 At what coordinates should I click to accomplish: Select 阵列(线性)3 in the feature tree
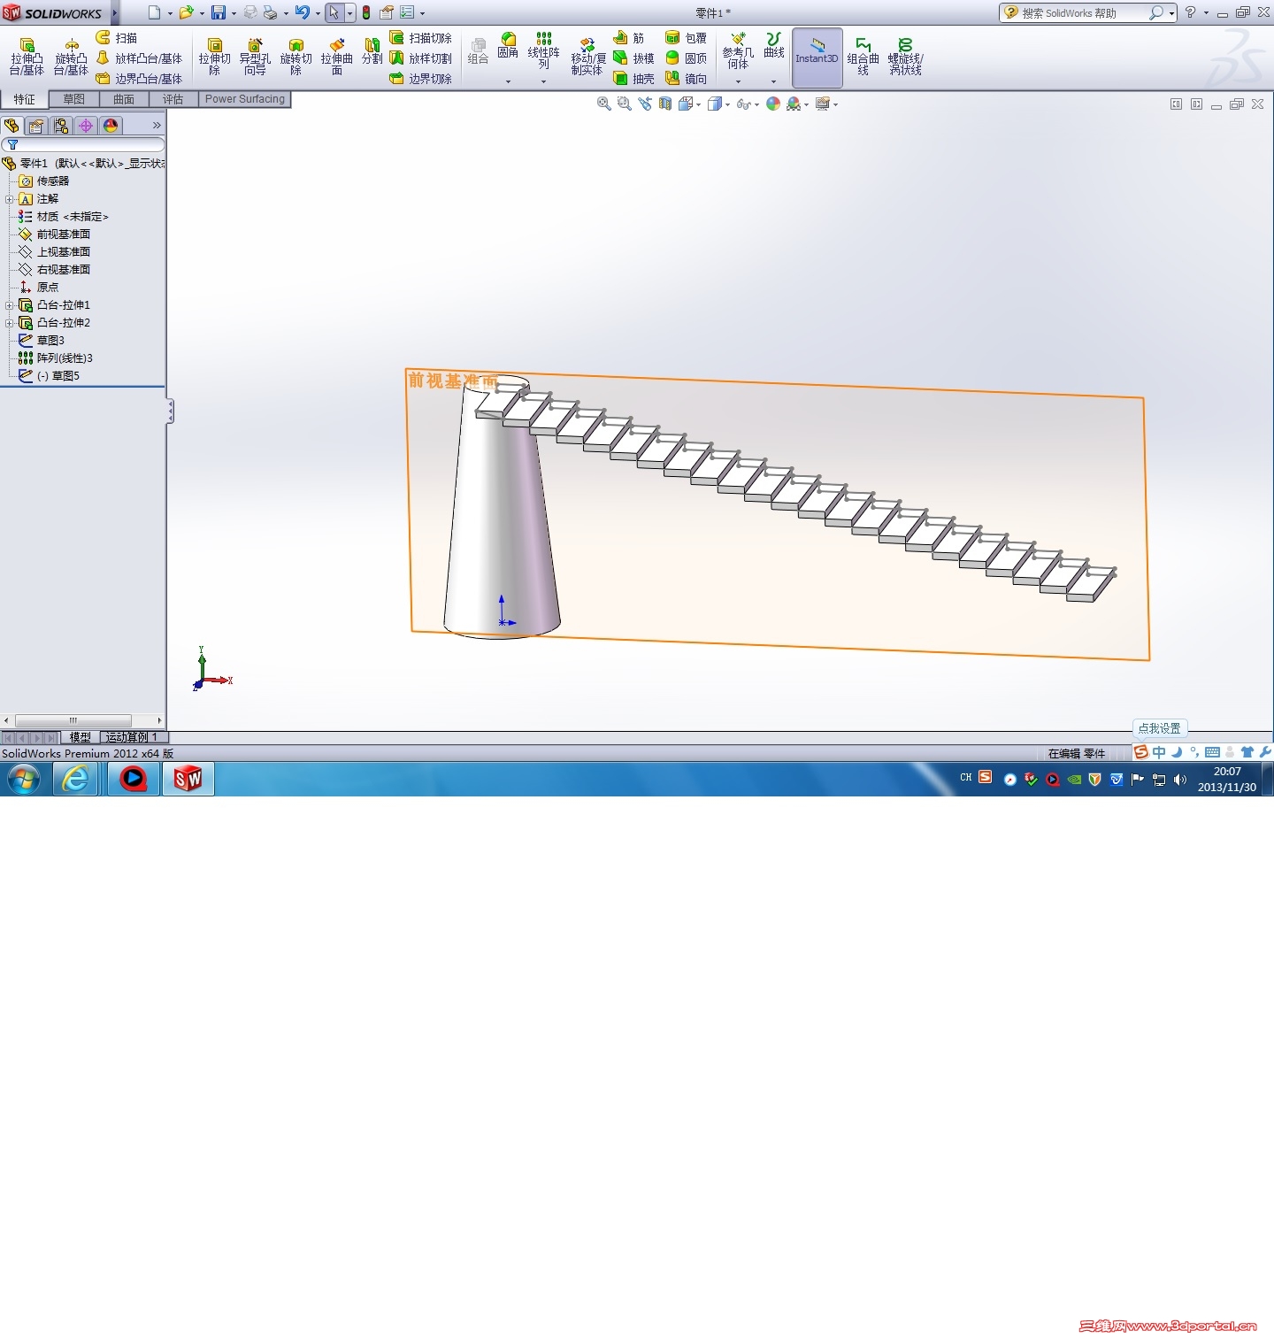tap(65, 358)
